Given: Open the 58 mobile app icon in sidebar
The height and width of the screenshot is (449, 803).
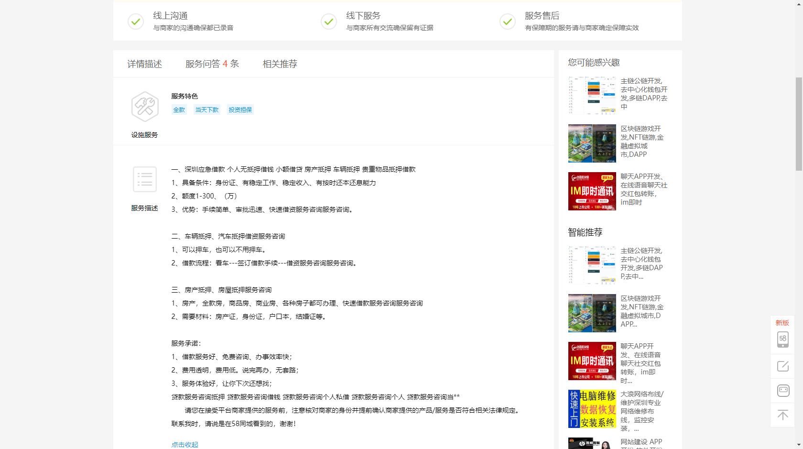Looking at the screenshot, I should [x=782, y=338].
